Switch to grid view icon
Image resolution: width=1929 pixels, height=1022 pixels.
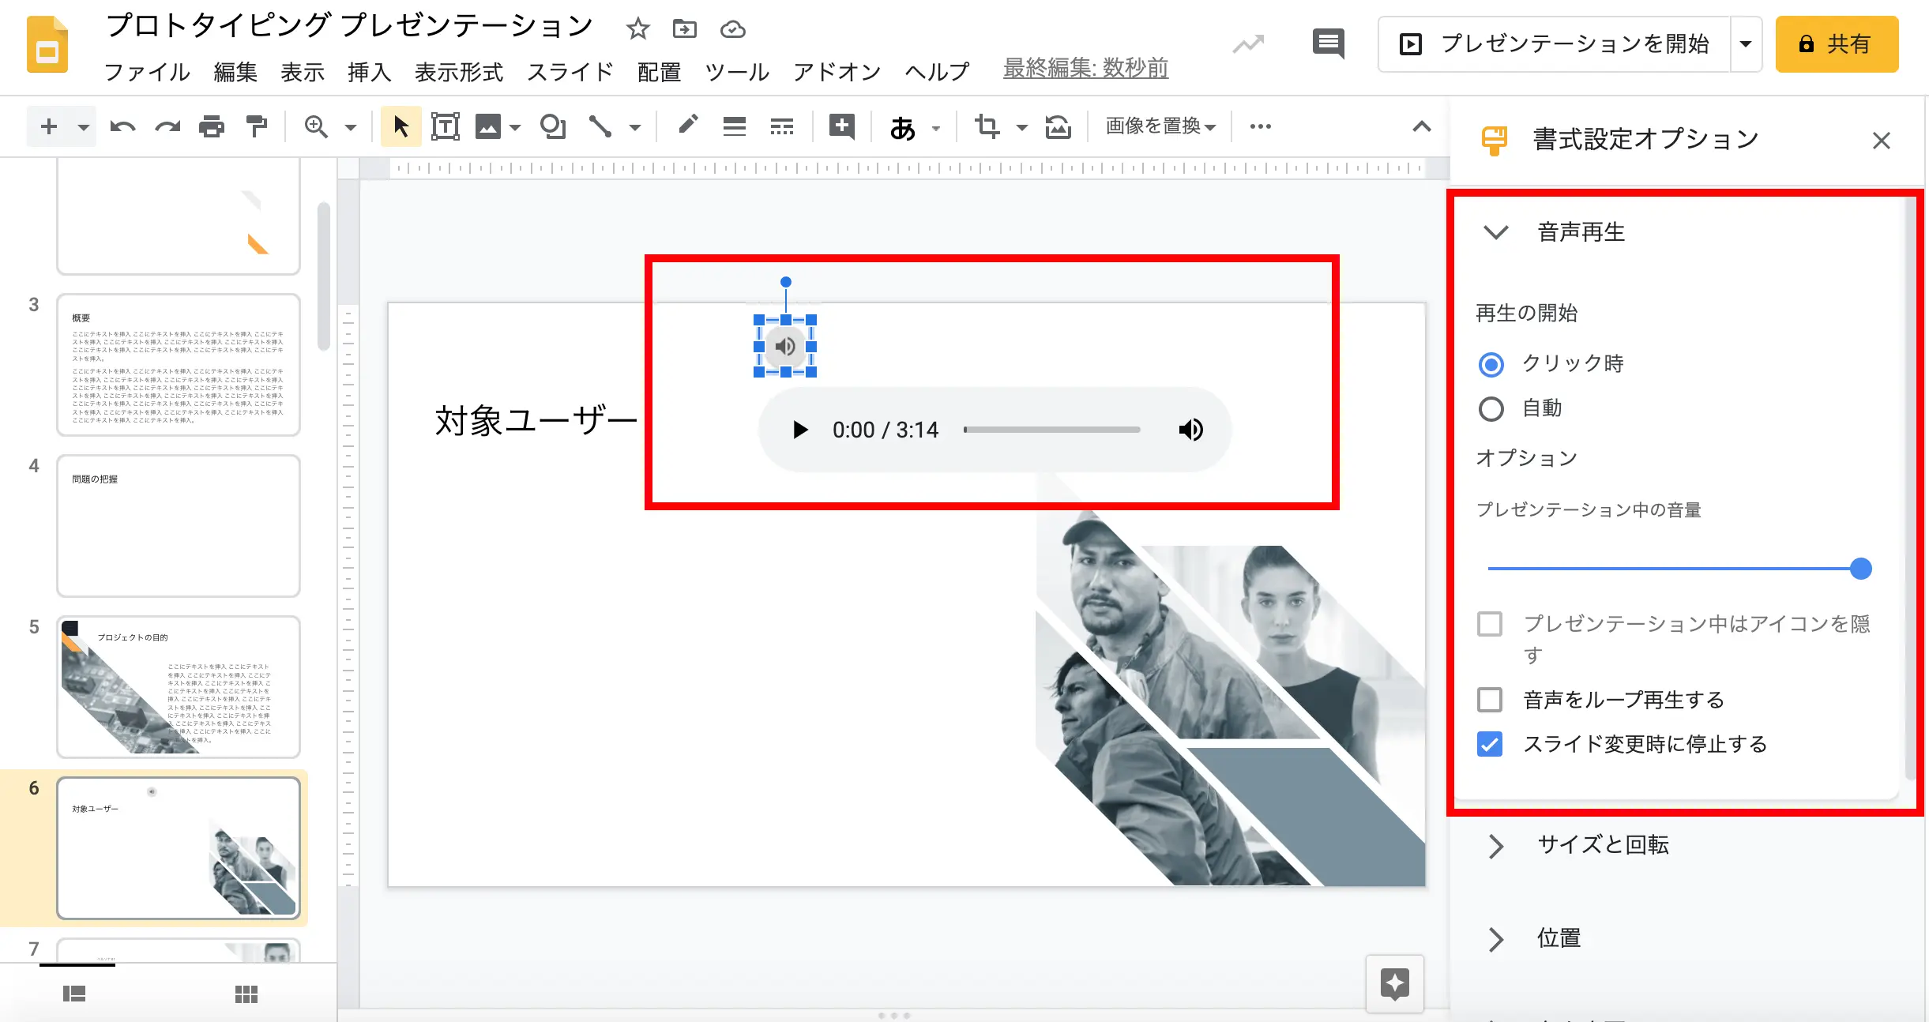click(x=246, y=994)
